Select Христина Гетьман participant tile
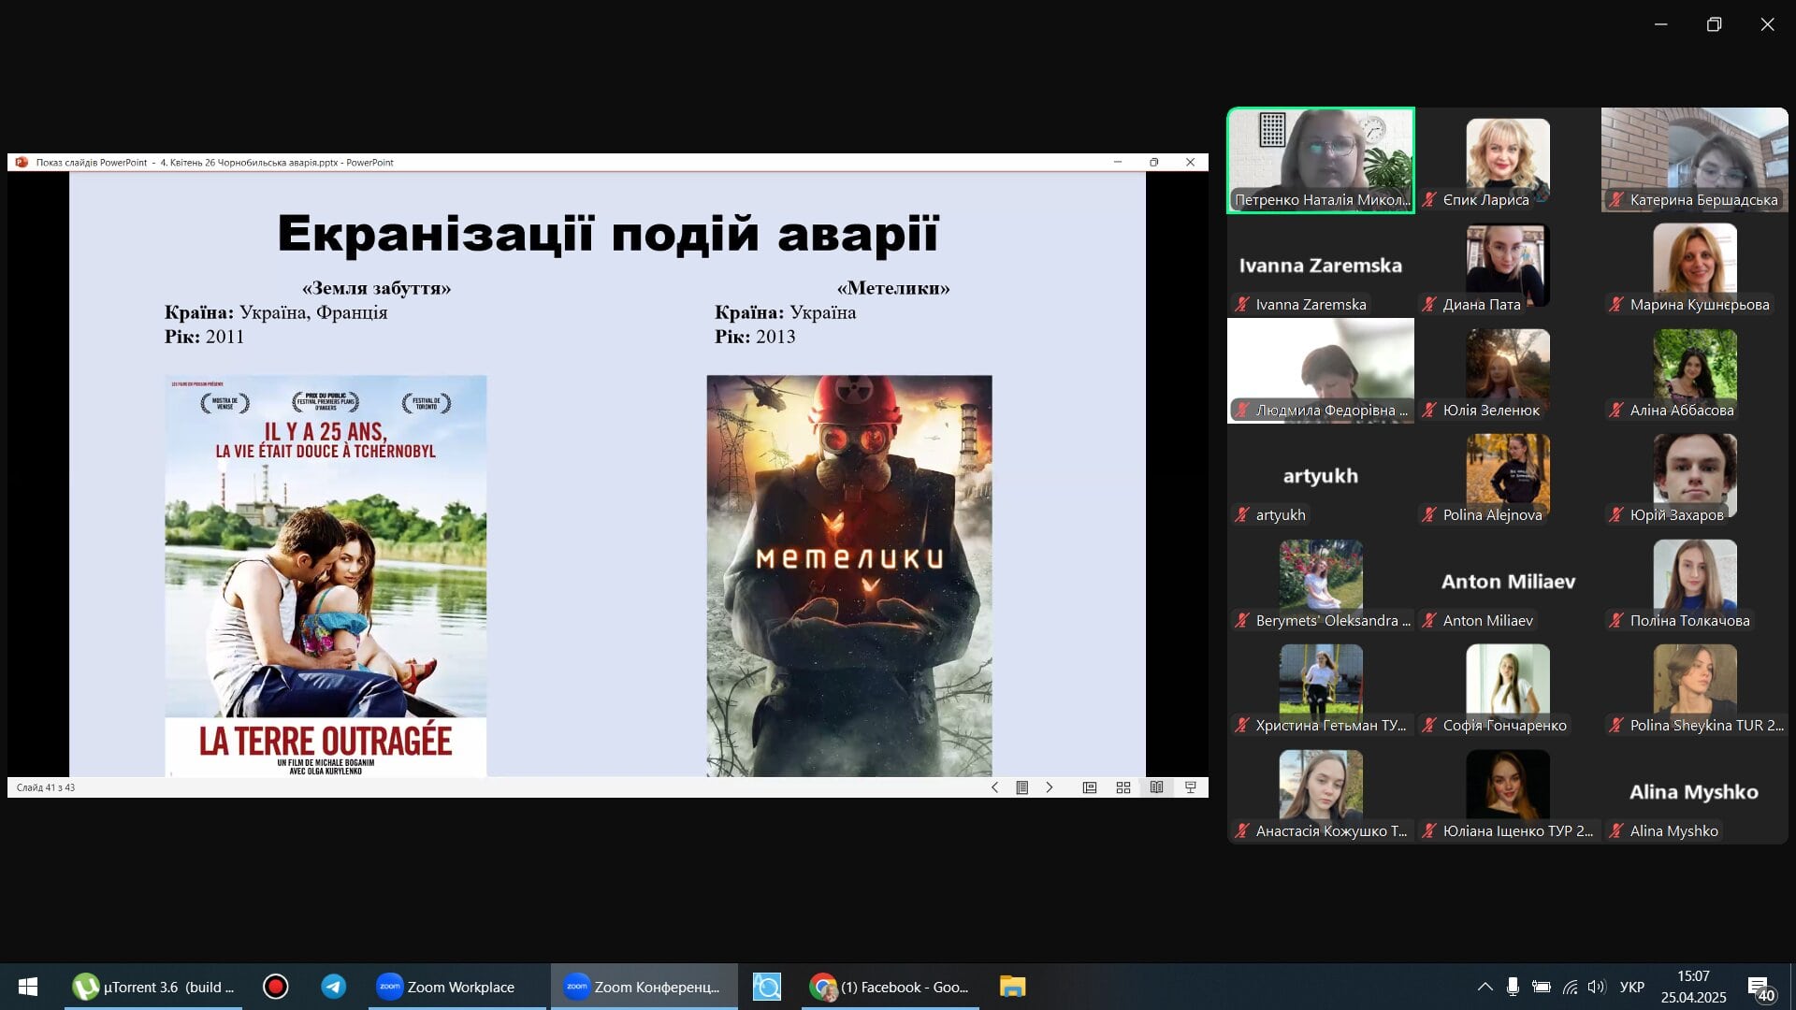 (1321, 686)
